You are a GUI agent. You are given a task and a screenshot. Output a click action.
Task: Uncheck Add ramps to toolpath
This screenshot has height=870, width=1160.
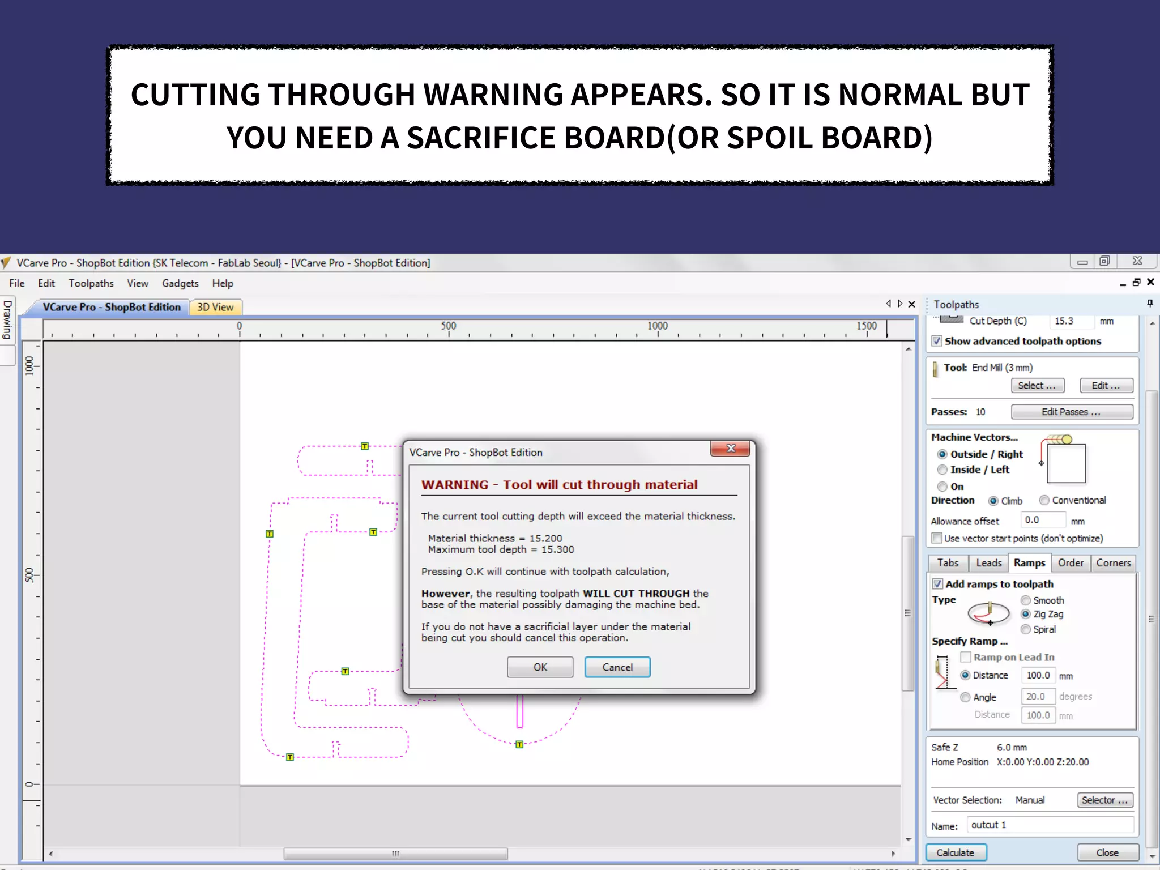coord(938,584)
